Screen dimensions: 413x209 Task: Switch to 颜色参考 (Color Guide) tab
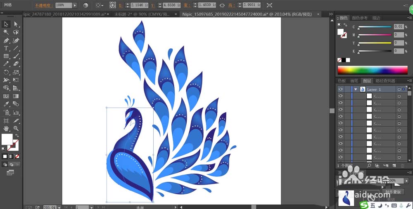coord(360,18)
